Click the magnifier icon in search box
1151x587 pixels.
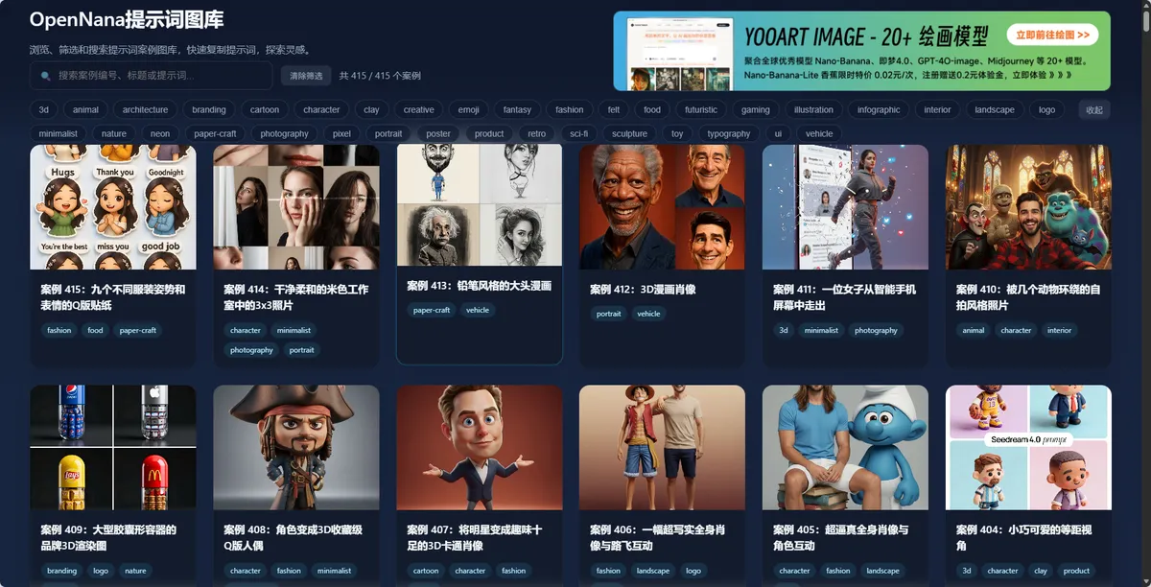[45, 76]
